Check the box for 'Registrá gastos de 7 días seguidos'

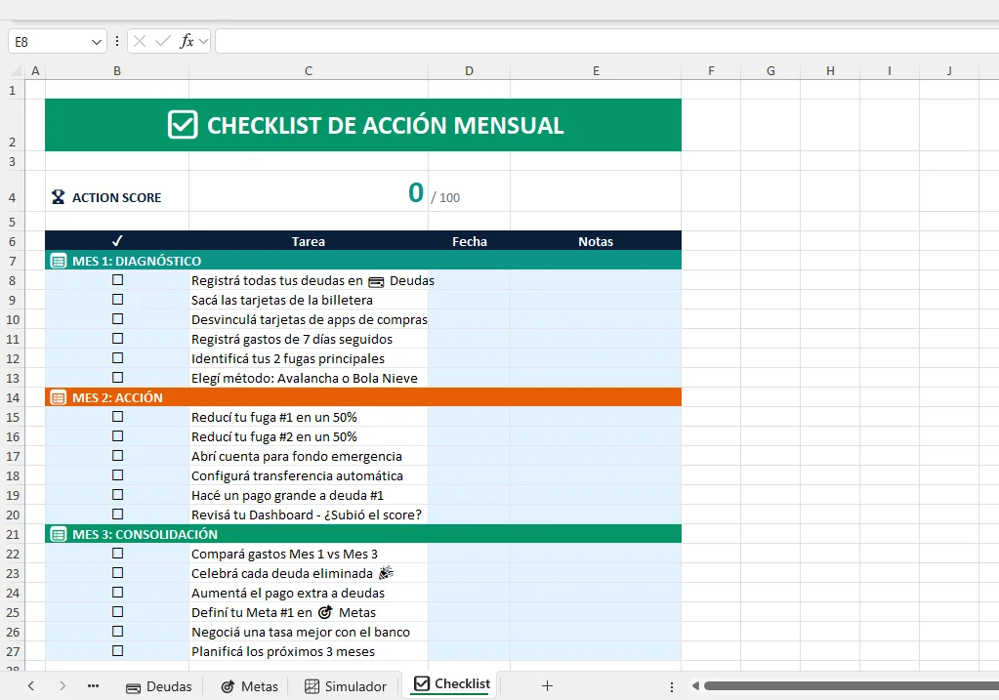(x=117, y=338)
